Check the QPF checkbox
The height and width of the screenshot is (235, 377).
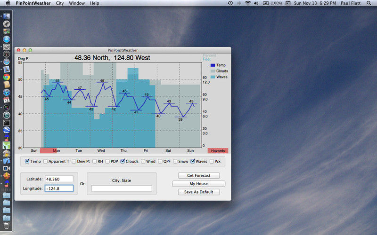point(160,161)
